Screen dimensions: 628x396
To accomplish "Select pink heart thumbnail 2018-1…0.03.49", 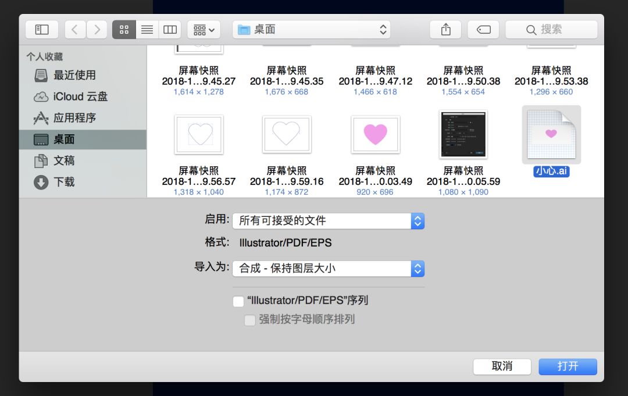I will click(x=375, y=134).
